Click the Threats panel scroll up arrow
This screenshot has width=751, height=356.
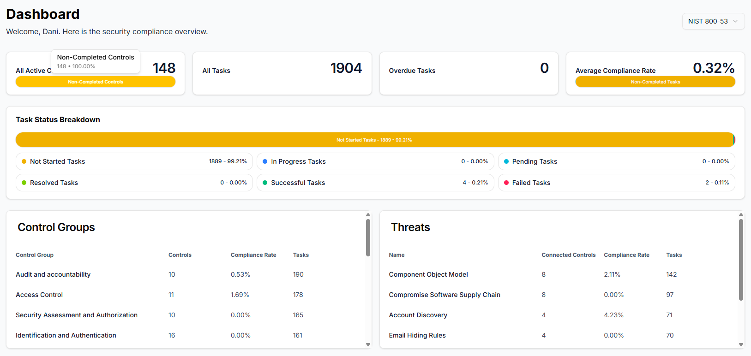741,214
